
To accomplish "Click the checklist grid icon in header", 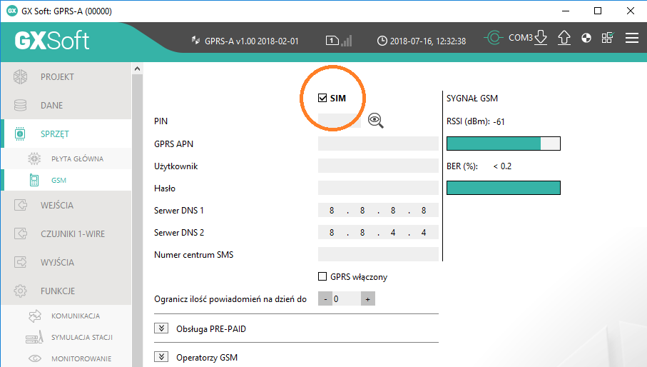I will click(608, 39).
